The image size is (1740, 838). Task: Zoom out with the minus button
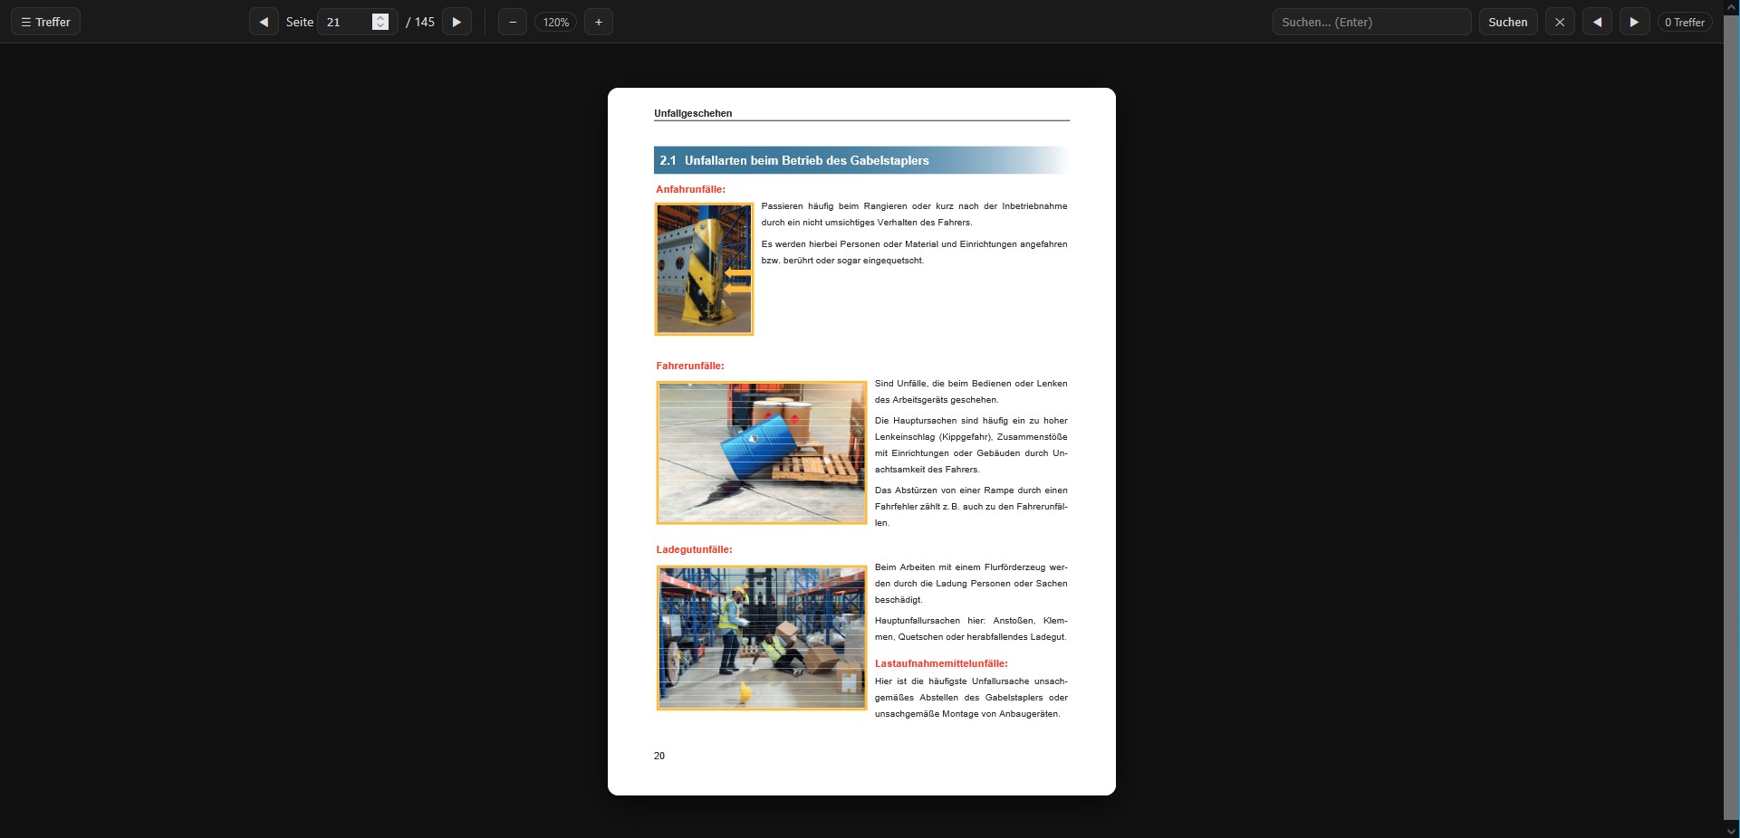click(513, 22)
